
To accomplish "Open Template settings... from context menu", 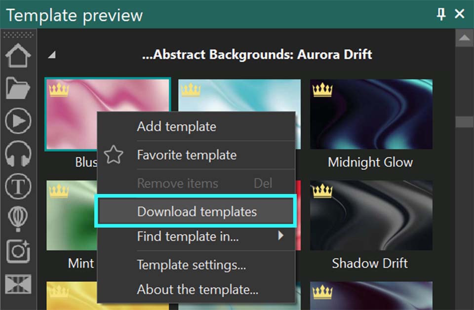I will click(x=196, y=265).
